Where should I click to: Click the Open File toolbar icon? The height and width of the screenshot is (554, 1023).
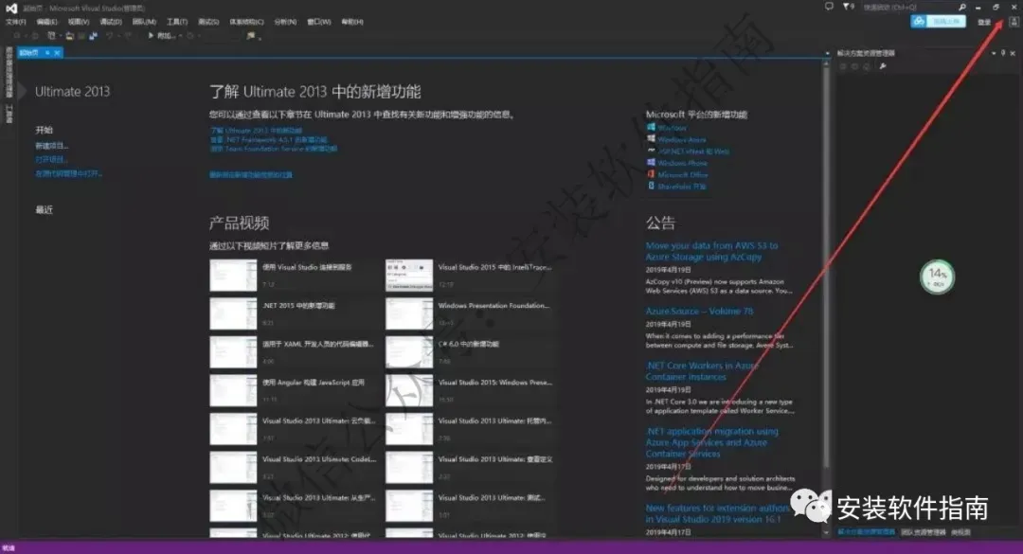tap(70, 36)
